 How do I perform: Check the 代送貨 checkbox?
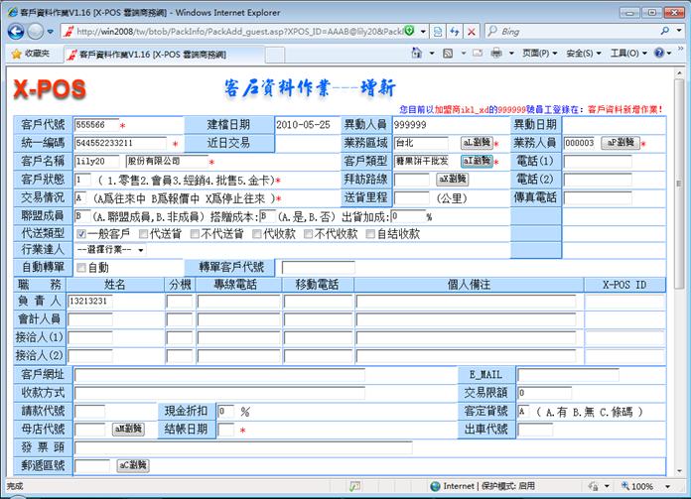point(144,233)
